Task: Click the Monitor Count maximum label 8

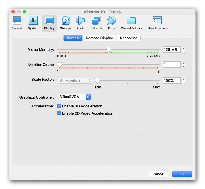Action: point(158,71)
